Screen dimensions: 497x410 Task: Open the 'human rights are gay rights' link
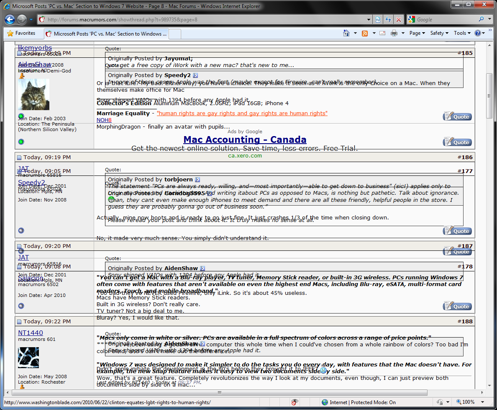pos(242,113)
